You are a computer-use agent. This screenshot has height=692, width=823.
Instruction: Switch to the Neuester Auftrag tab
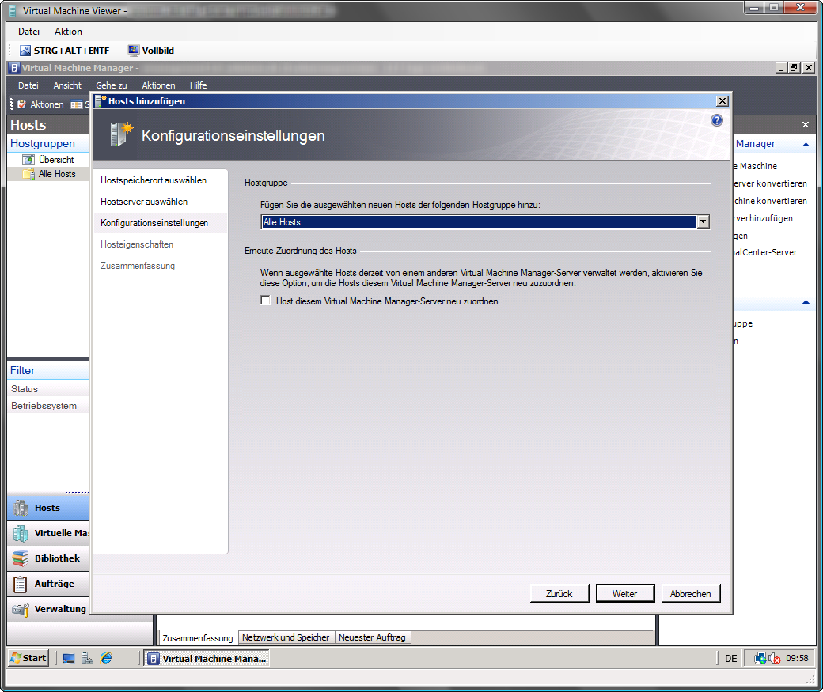pyautogui.click(x=372, y=637)
